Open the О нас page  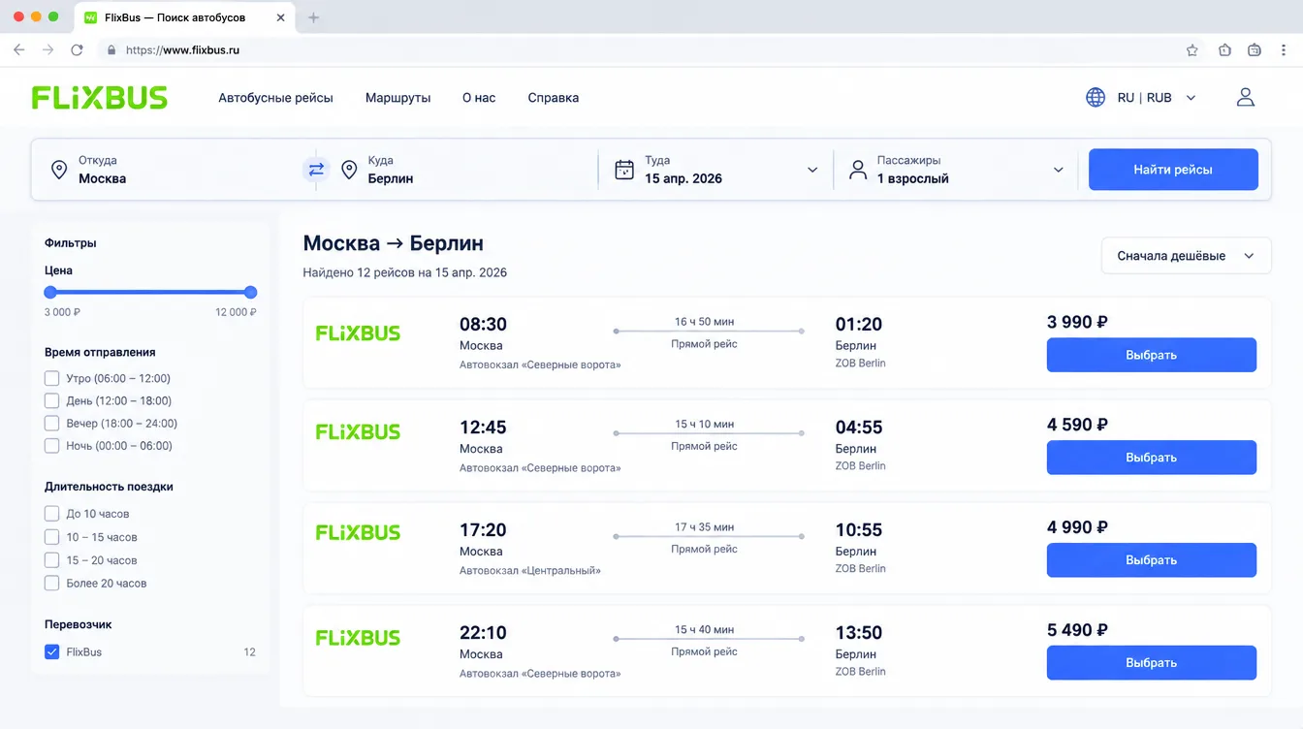tap(479, 98)
